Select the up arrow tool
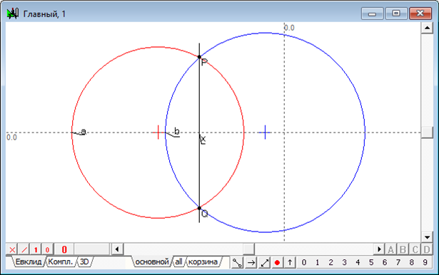439x275 pixels. (x=290, y=262)
